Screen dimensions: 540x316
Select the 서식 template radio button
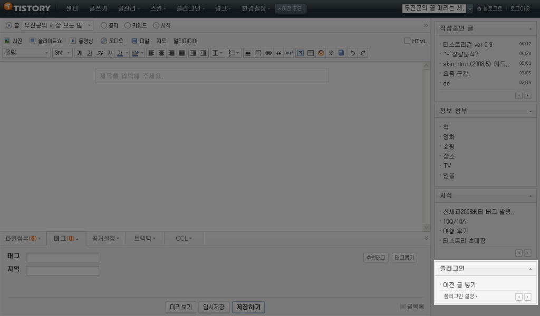156,25
